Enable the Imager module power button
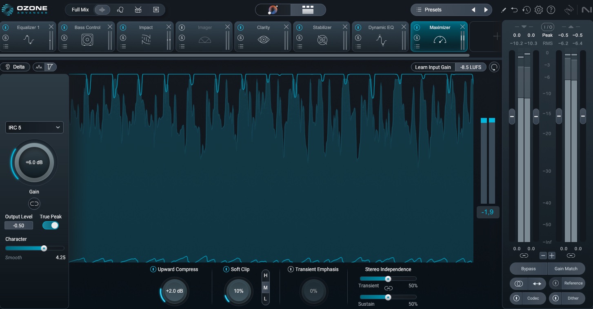Viewport: 593px width, 309px height. (182, 28)
